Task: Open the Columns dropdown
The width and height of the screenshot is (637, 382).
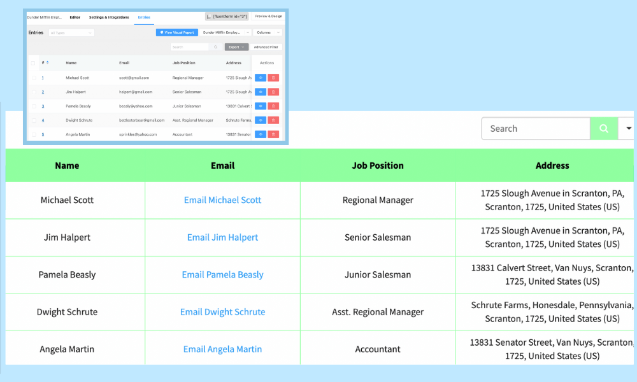Action: tap(268, 32)
